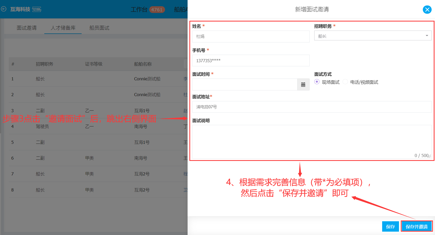435x235 pixels.
Task: Click the 手机号 input field
Action: [x=251, y=60]
